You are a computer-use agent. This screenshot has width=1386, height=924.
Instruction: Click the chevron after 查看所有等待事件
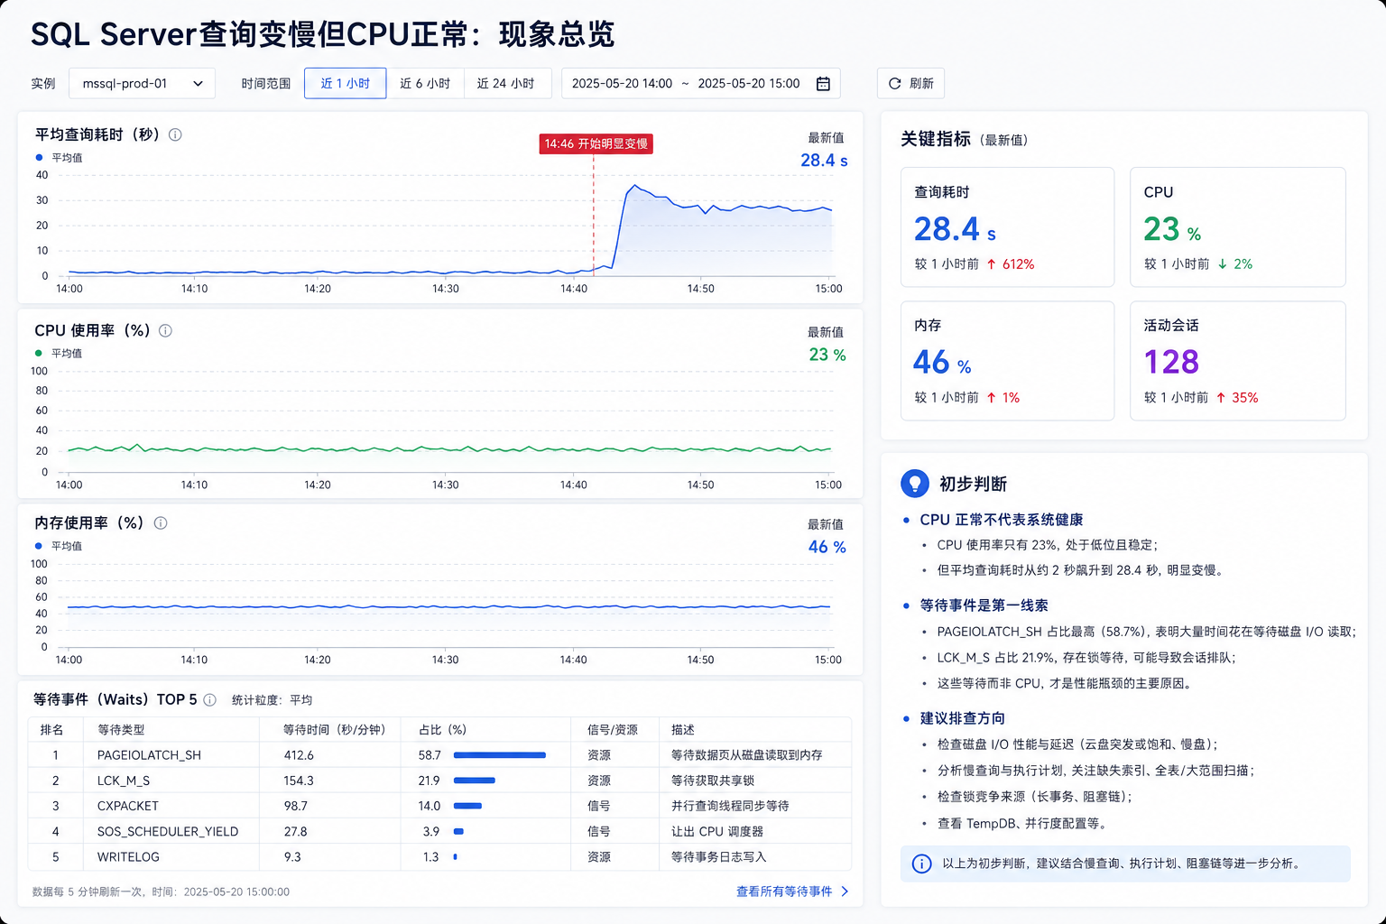(845, 892)
